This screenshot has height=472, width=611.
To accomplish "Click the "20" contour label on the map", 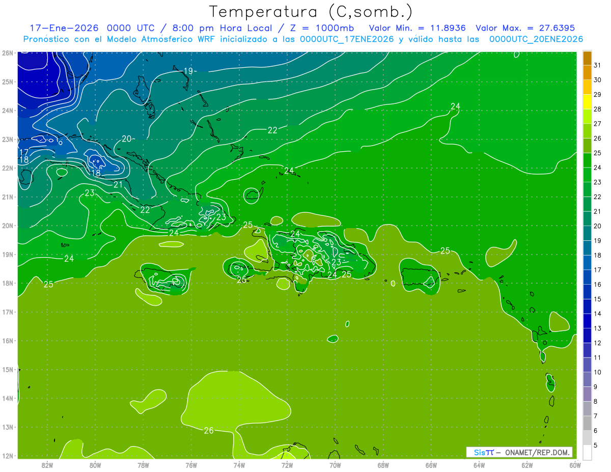I will click(127, 138).
